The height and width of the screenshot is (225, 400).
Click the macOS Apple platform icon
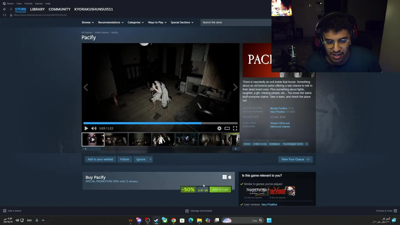click(230, 177)
